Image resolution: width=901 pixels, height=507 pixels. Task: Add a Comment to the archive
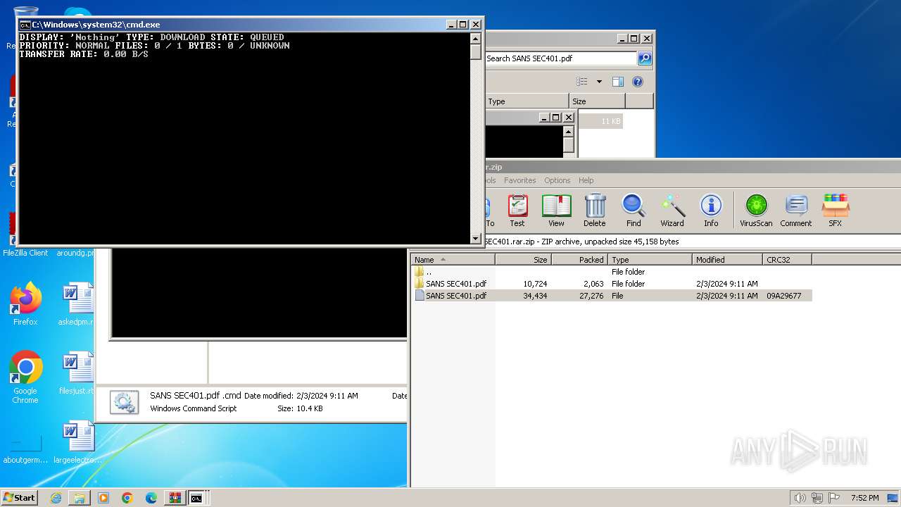tap(796, 211)
